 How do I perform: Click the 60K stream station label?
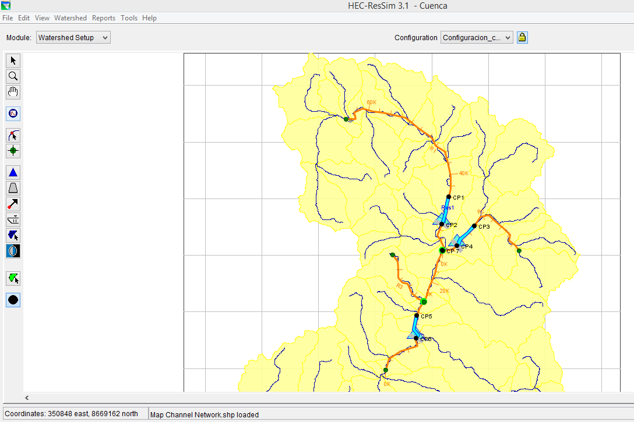372,102
